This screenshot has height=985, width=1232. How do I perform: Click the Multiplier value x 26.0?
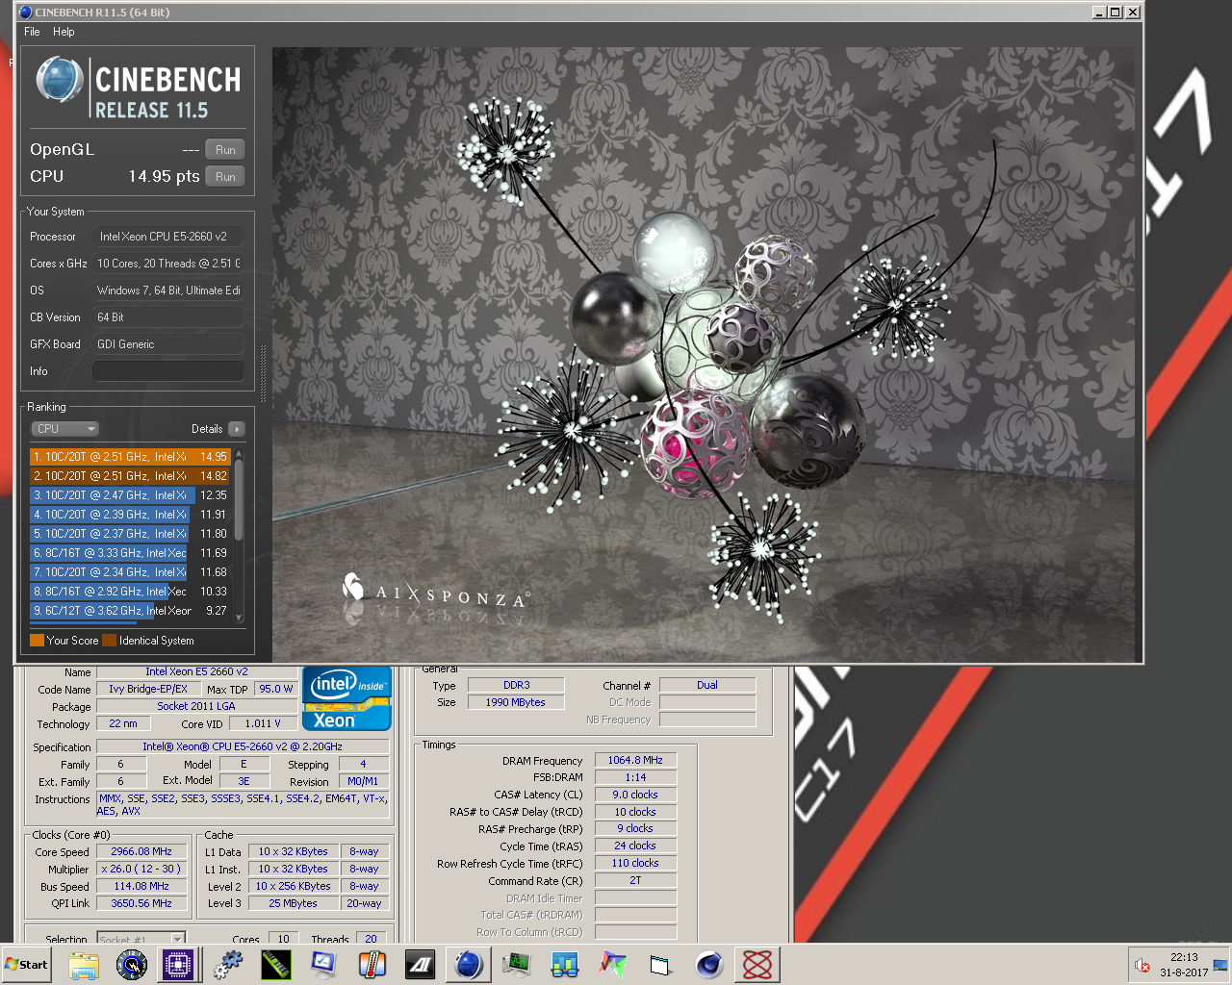point(141,870)
